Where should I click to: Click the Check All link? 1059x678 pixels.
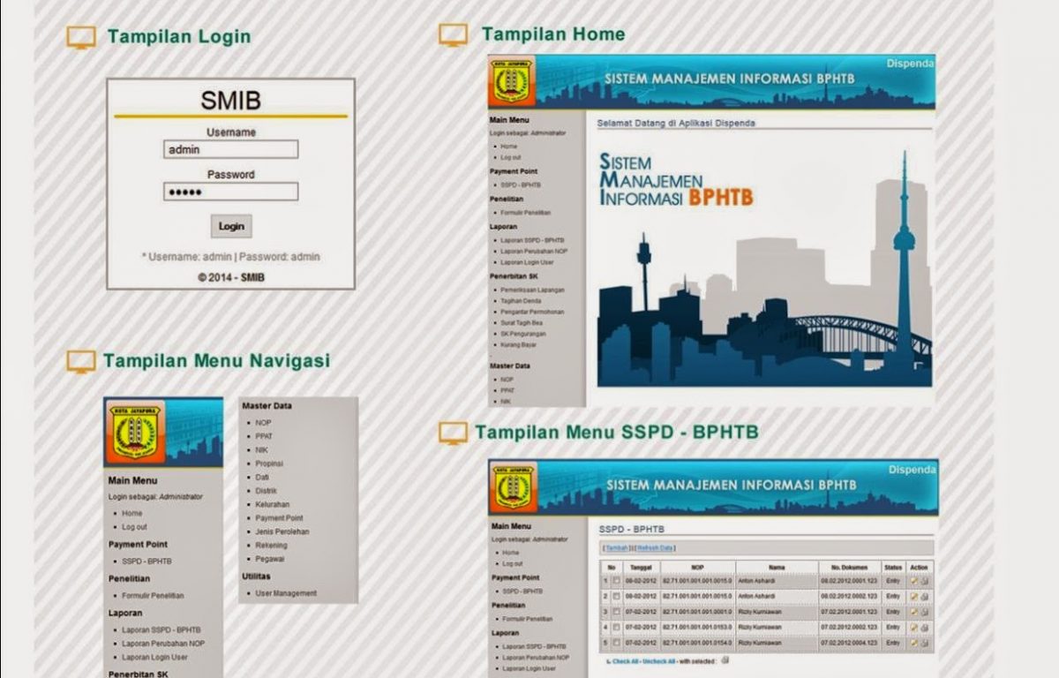pos(625,661)
